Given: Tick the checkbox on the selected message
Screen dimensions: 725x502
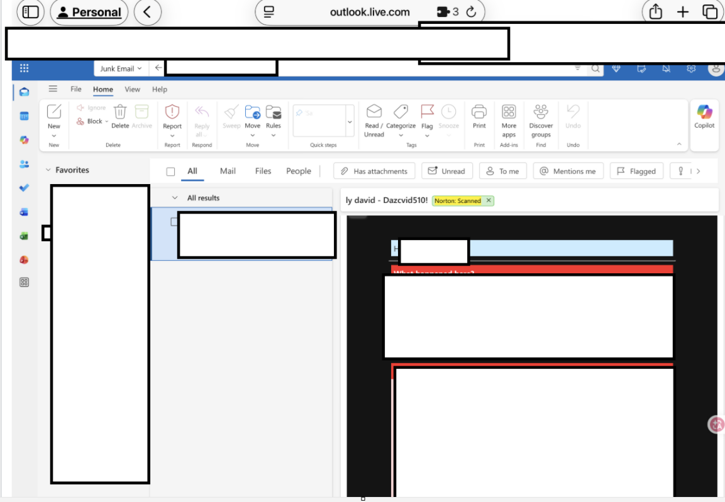Looking at the screenshot, I should [x=174, y=222].
